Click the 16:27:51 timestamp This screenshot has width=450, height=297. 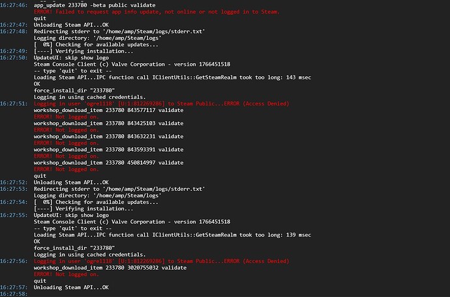14,104
